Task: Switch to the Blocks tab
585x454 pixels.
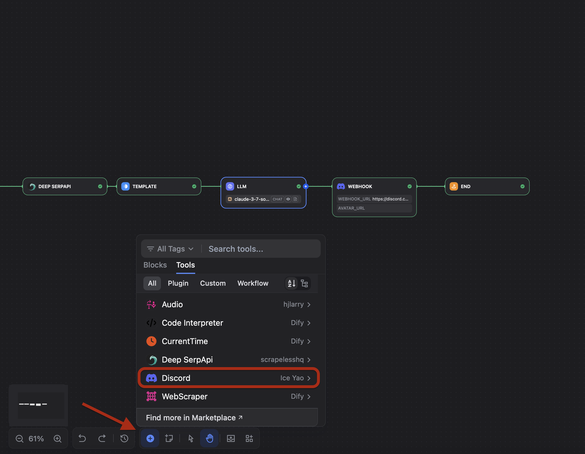Action: point(155,265)
